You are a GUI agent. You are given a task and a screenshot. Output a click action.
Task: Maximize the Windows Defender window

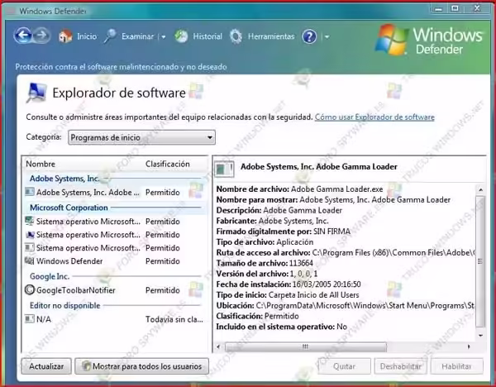click(x=455, y=8)
